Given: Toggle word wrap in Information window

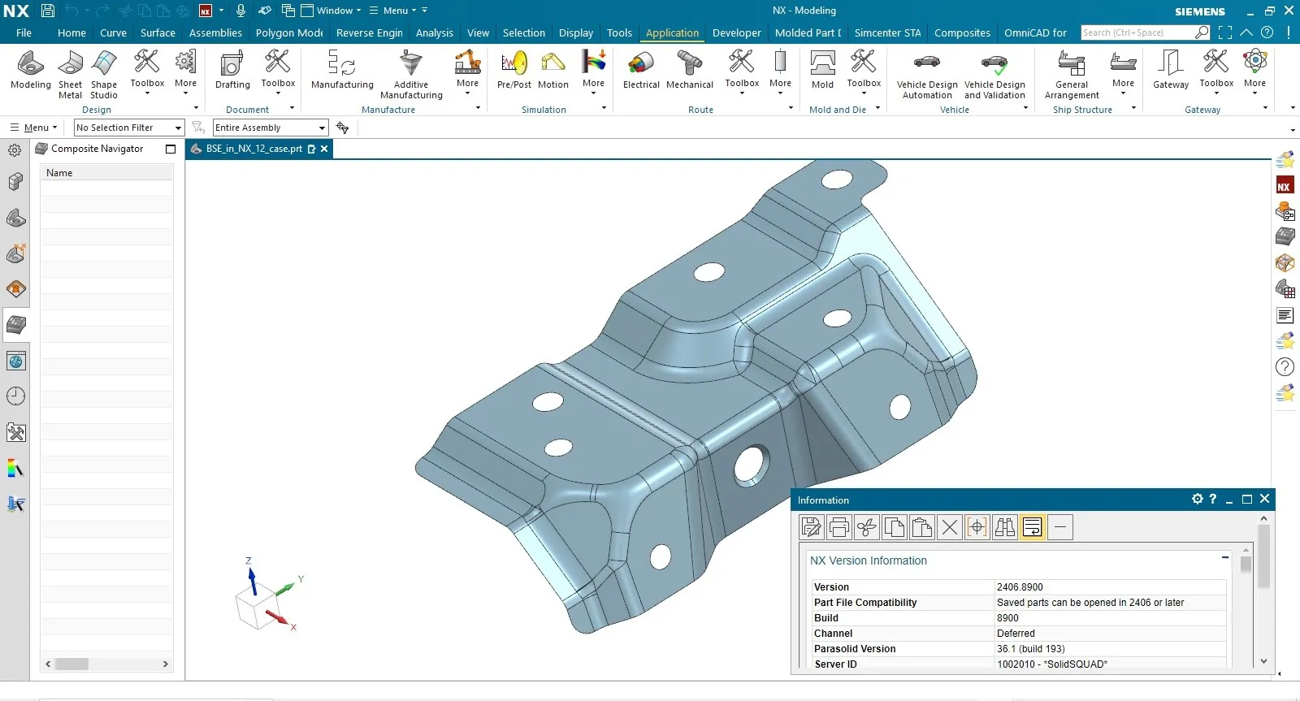Looking at the screenshot, I should pos(1033,527).
